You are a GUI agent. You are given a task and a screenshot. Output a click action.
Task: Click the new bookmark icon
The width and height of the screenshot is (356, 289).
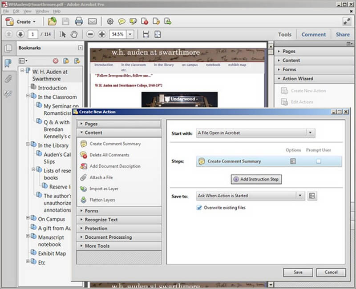66,61
